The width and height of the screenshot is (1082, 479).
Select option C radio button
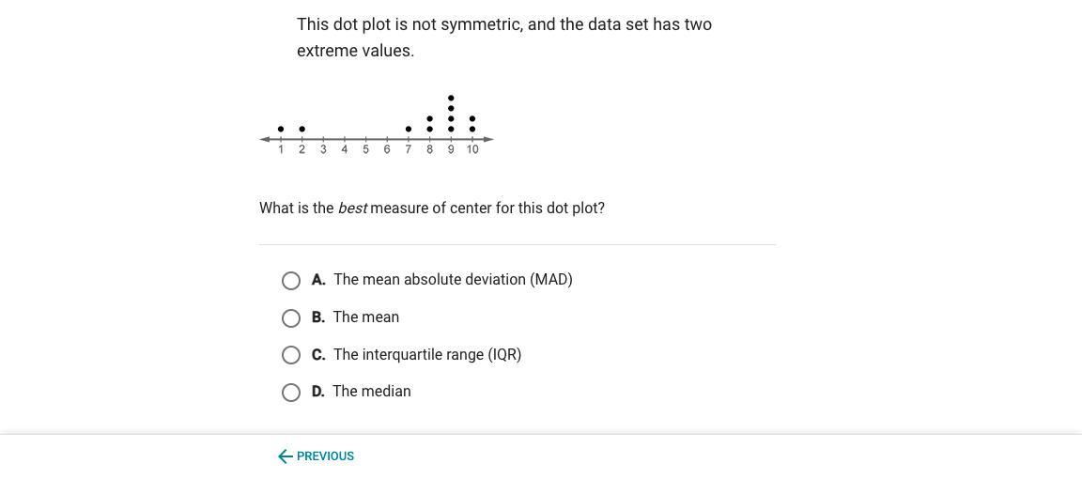point(291,355)
